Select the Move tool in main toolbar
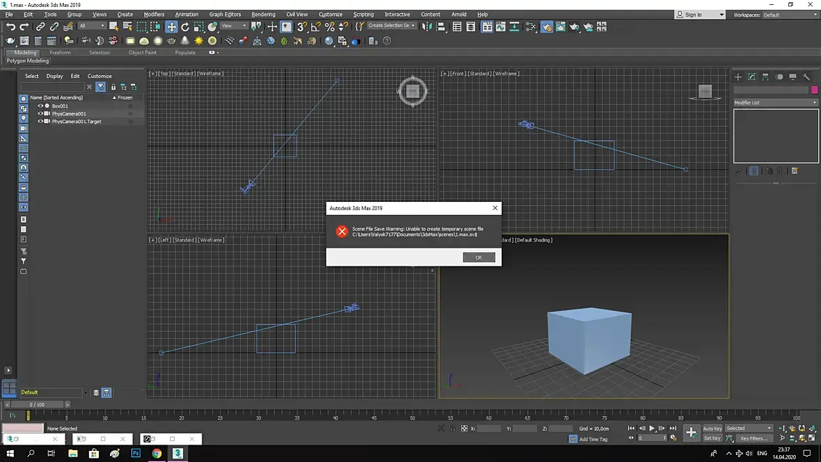The height and width of the screenshot is (462, 821). [171, 26]
